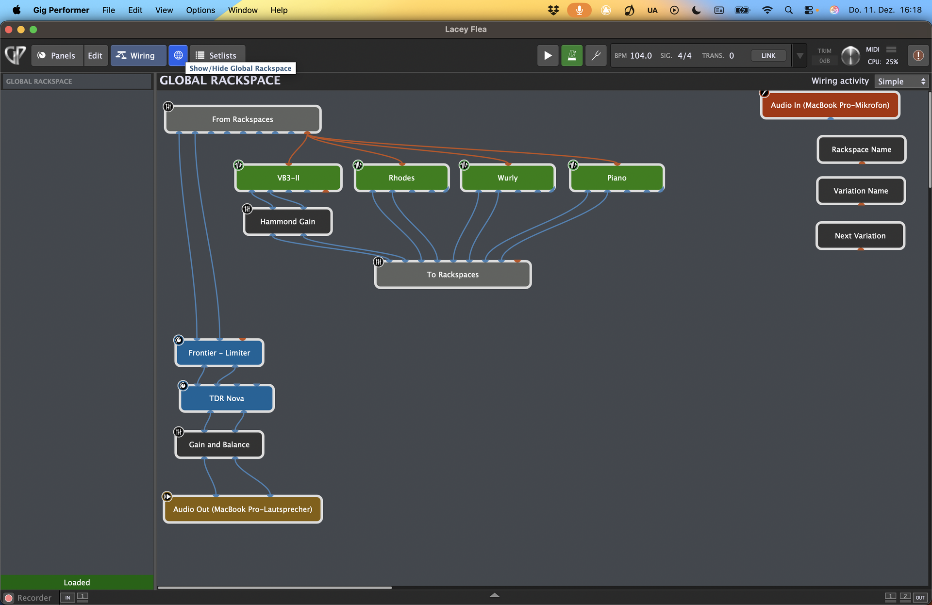Toggle the Global Rackspace globe icon
The width and height of the screenshot is (932, 605).
pyautogui.click(x=178, y=55)
